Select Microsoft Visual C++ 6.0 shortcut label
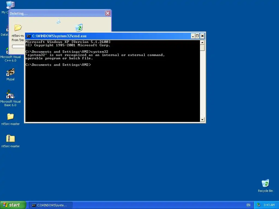The width and height of the screenshot is (279, 209). pos(11,59)
